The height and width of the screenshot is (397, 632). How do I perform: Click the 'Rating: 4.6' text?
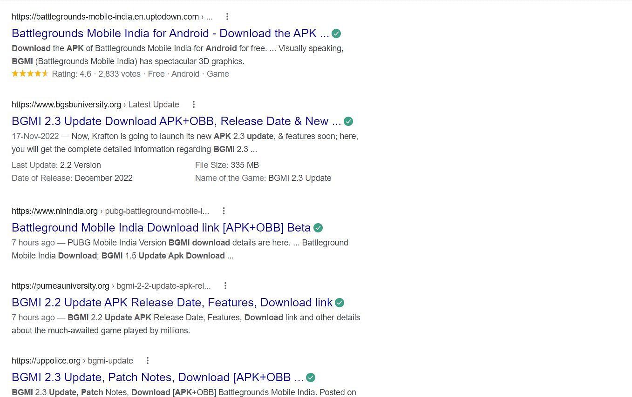(72, 74)
